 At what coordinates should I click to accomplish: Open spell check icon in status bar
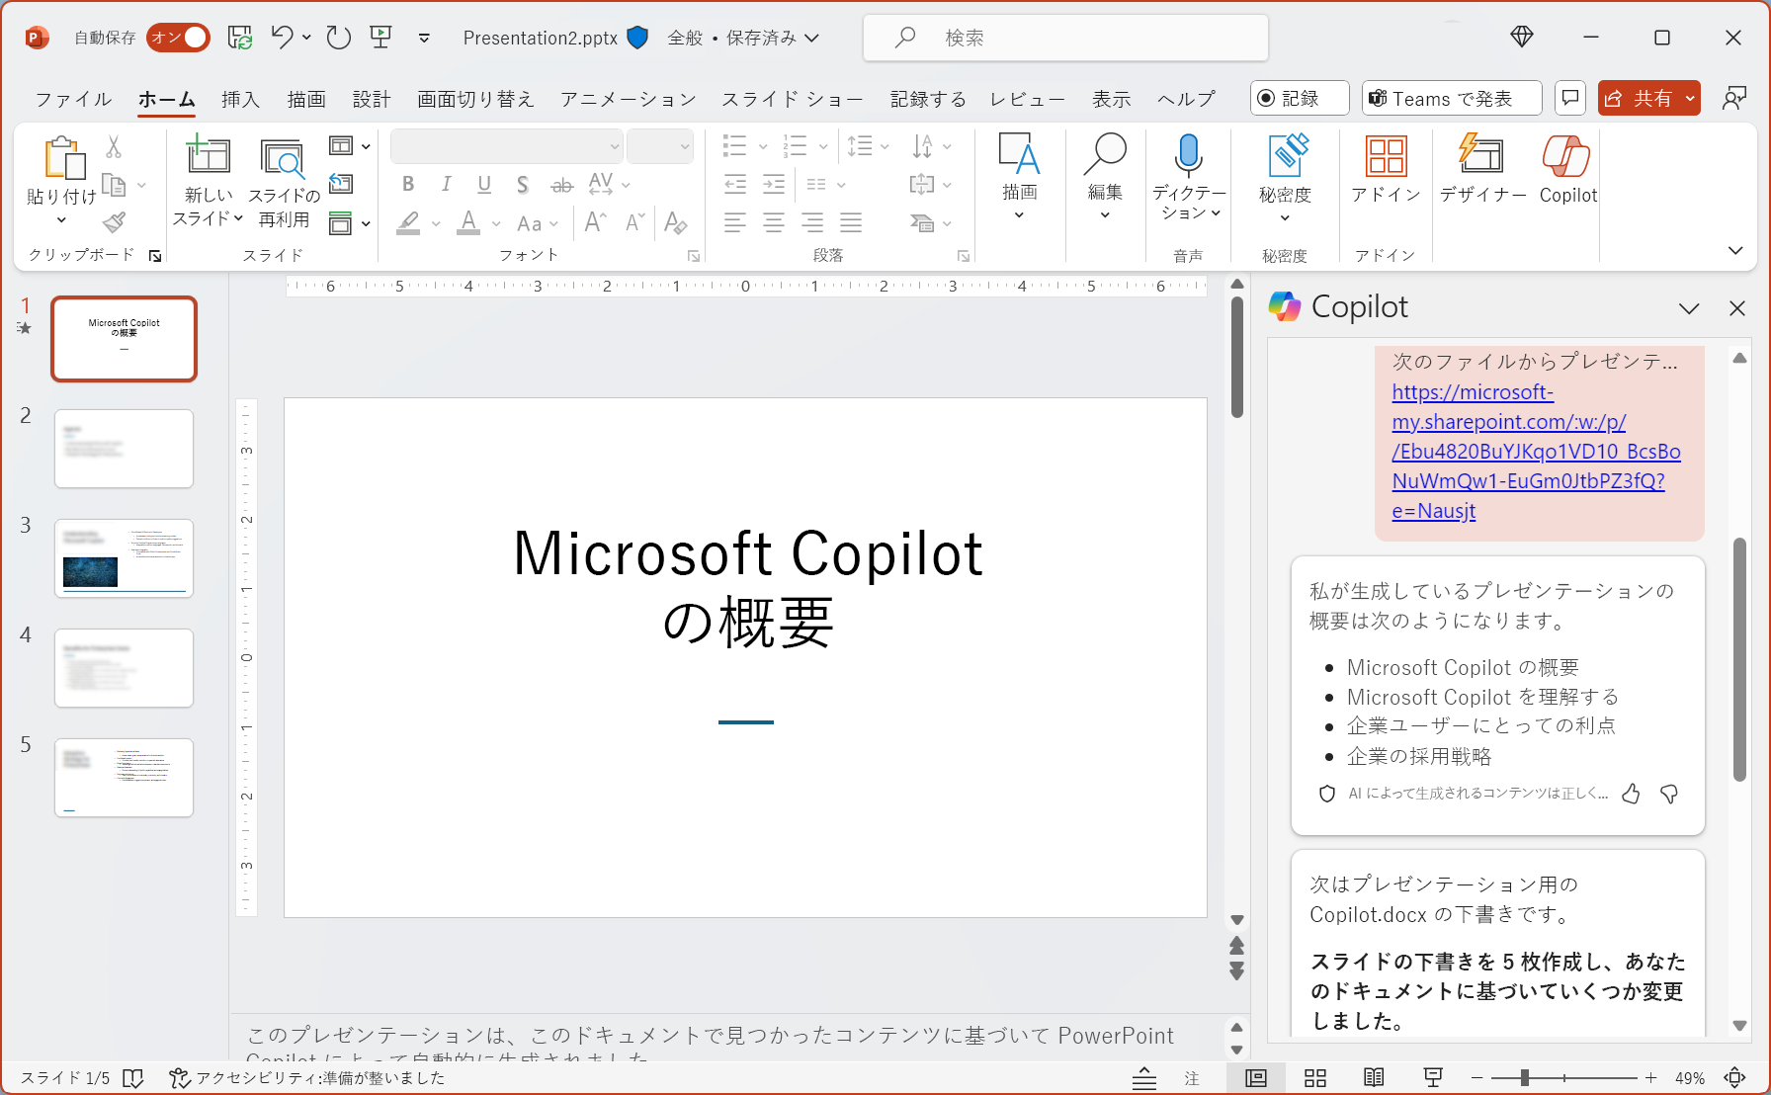(x=133, y=1078)
